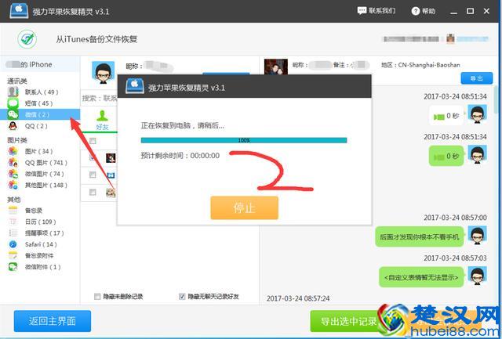
Task: Select the 微信 (2) WeChat category
Action: click(40, 114)
